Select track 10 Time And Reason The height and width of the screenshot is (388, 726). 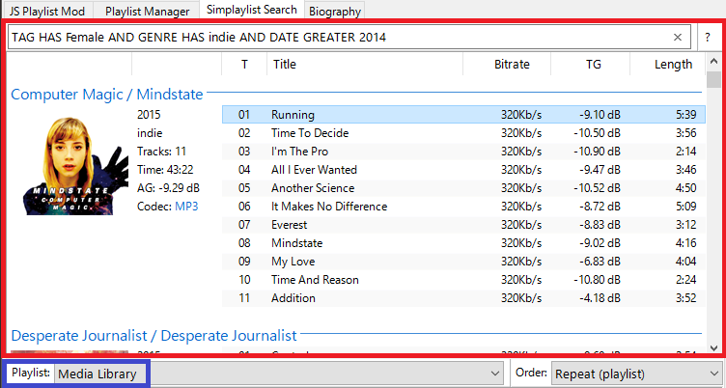464,279
